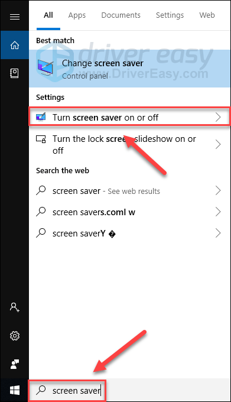Open the Notebook icon in sidebar
Screen dimensions: 231x402
click(15, 73)
